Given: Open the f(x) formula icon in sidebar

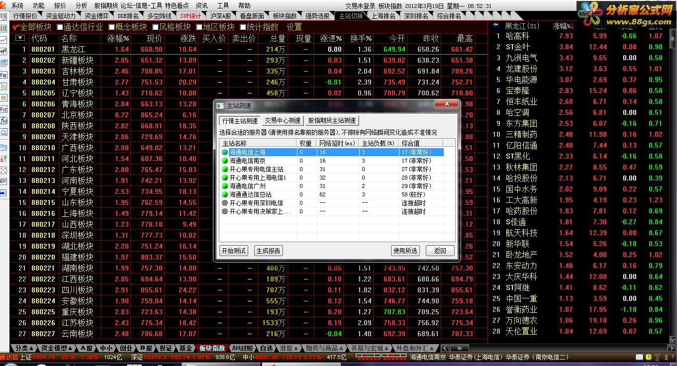Looking at the screenshot, I should (x=3, y=121).
